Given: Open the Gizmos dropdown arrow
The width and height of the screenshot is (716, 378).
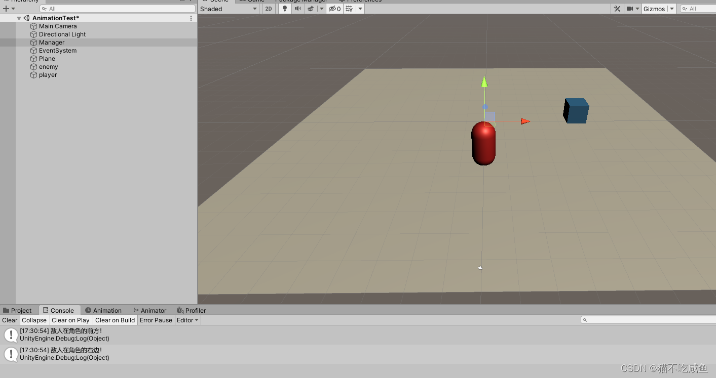Looking at the screenshot, I should pos(672,9).
